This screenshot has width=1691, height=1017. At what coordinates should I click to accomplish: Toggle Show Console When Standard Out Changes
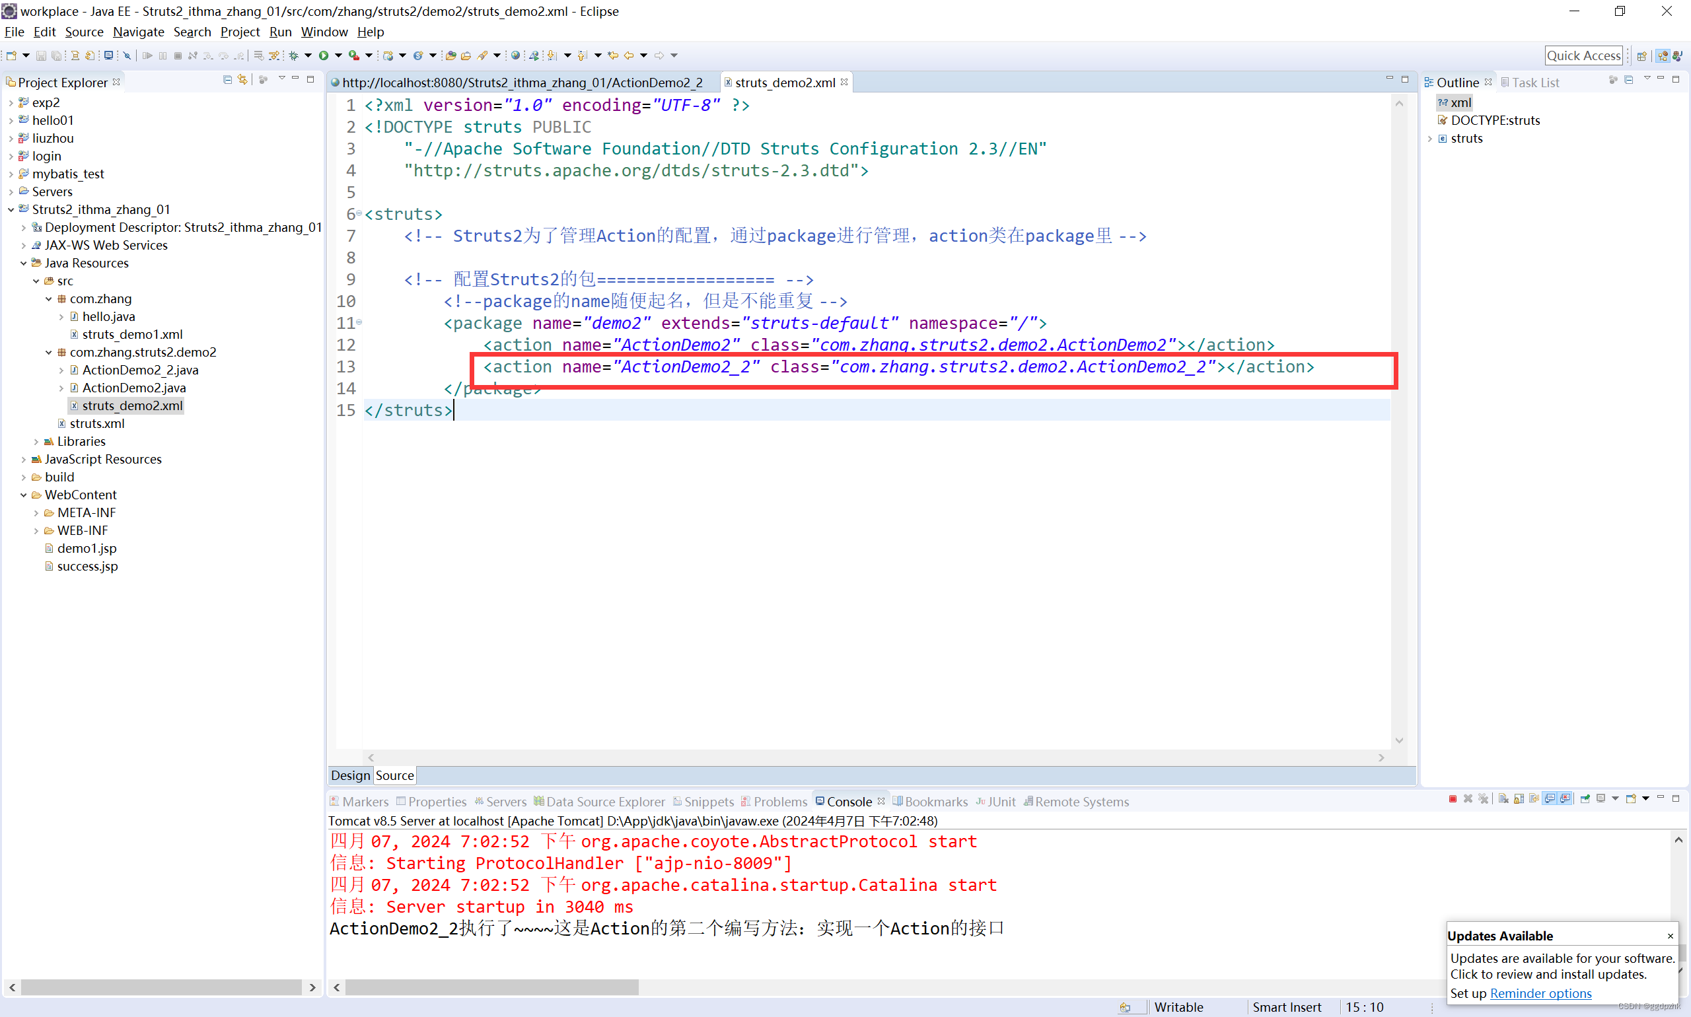[x=1550, y=799]
